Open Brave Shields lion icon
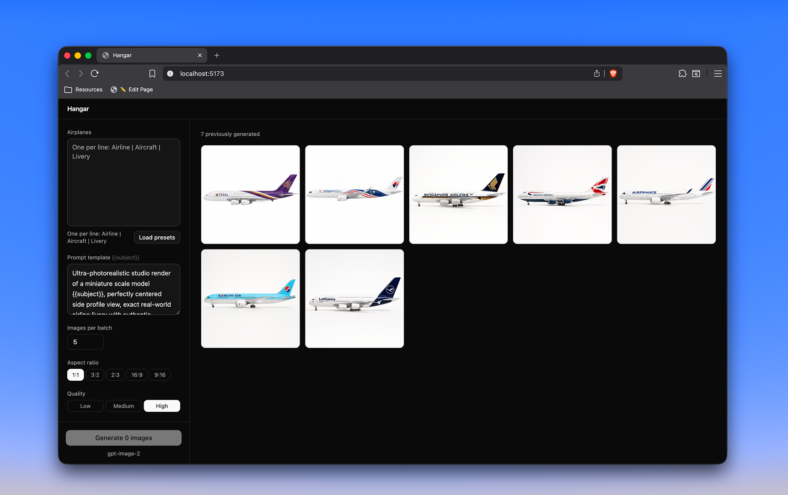 coord(613,74)
